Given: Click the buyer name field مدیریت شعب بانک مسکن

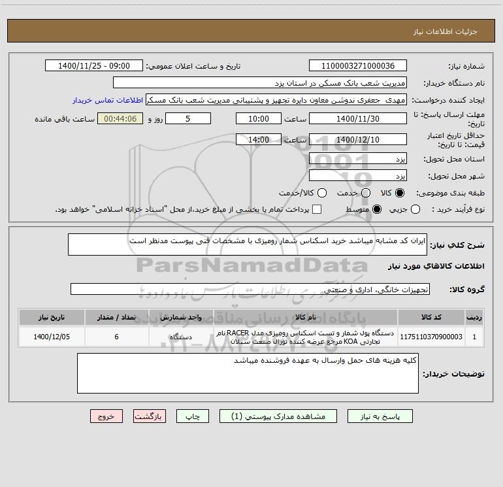Looking at the screenshot, I should tap(260, 82).
